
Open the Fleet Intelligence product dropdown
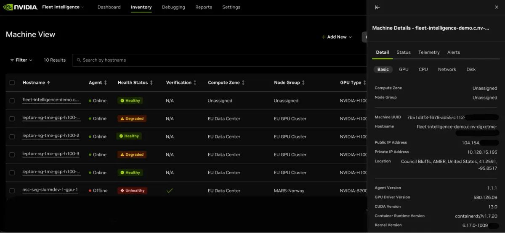[63, 7]
